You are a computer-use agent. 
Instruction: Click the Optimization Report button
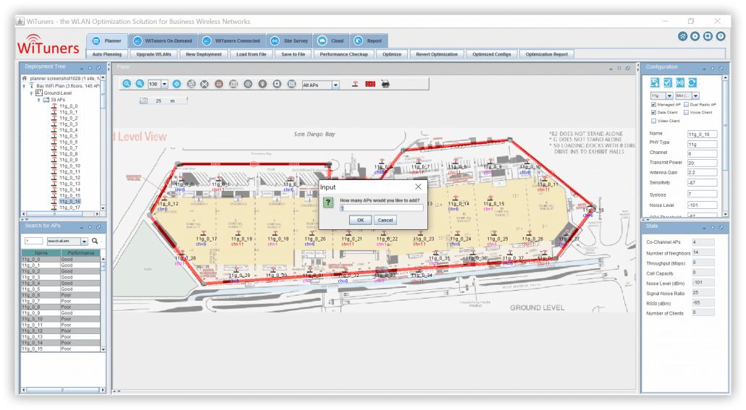(x=547, y=54)
